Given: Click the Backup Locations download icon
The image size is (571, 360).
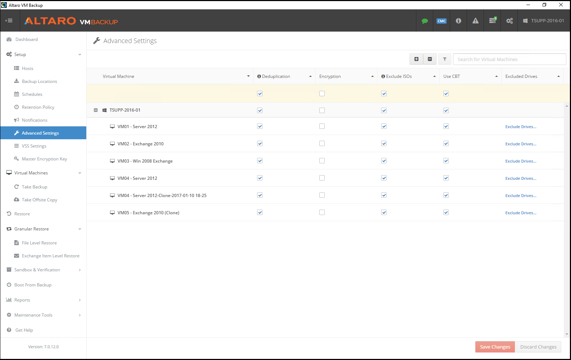Looking at the screenshot, I should point(17,81).
